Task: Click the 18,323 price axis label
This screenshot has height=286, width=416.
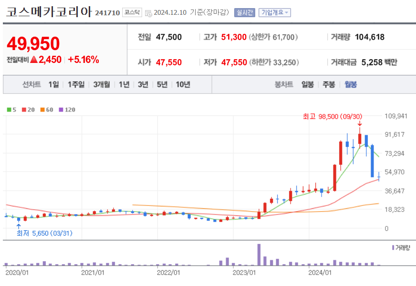Action: pyautogui.click(x=395, y=209)
